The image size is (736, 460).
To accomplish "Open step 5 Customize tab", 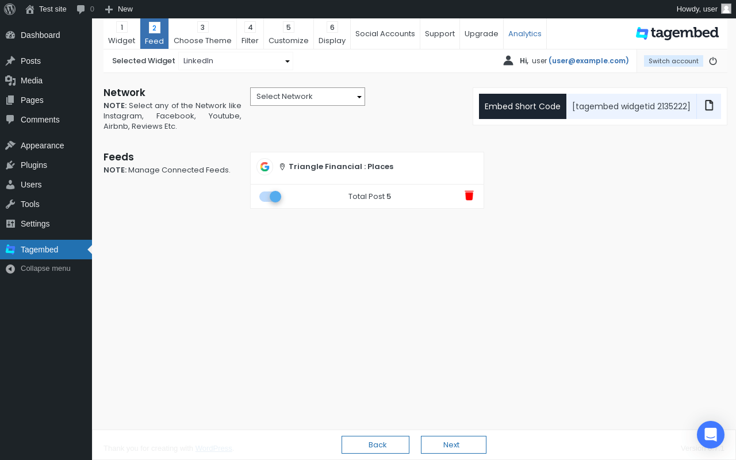I will point(289,34).
